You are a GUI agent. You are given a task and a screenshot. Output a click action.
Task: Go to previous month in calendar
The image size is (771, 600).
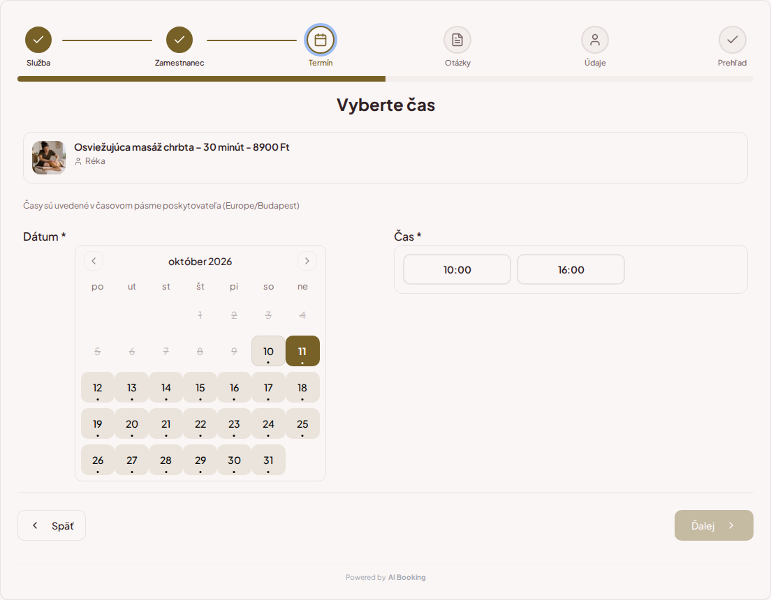pos(94,261)
